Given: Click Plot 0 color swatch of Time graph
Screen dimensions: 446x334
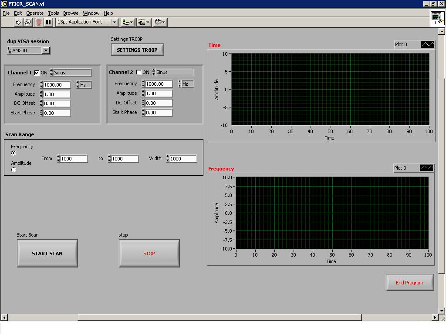Looking at the screenshot, I should [427, 44].
